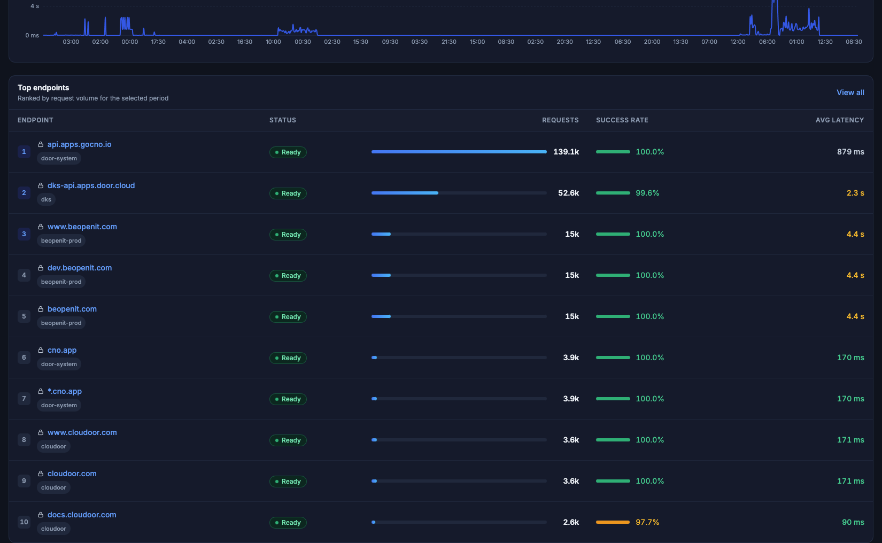Click the 52.6k requests bar
882x543 pixels.
click(x=459, y=193)
